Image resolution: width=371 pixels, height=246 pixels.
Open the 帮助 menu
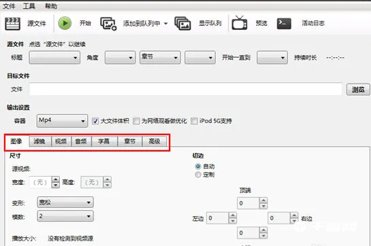51,6
